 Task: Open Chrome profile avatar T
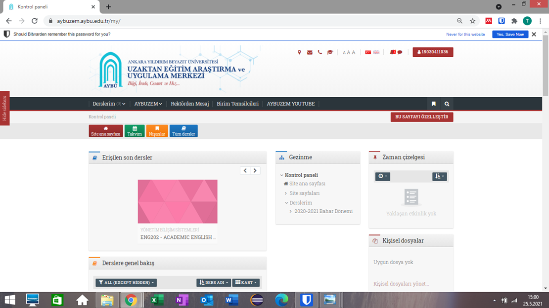pyautogui.click(x=527, y=21)
